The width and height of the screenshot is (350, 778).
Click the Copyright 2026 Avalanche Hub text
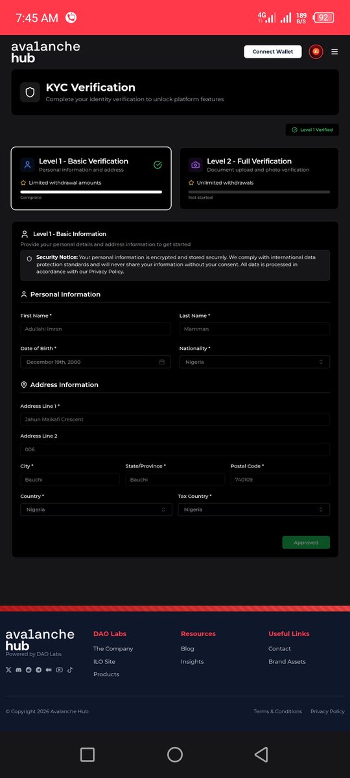click(47, 711)
